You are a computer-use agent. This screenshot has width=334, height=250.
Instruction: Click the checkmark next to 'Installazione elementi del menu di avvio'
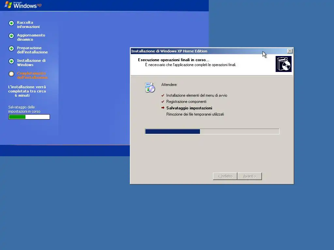(163, 95)
